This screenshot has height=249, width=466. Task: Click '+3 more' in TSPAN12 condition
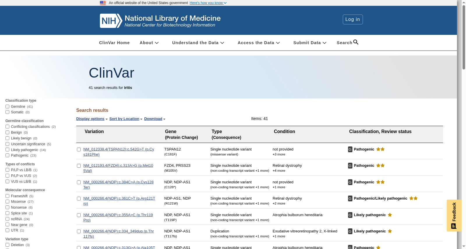279,155
